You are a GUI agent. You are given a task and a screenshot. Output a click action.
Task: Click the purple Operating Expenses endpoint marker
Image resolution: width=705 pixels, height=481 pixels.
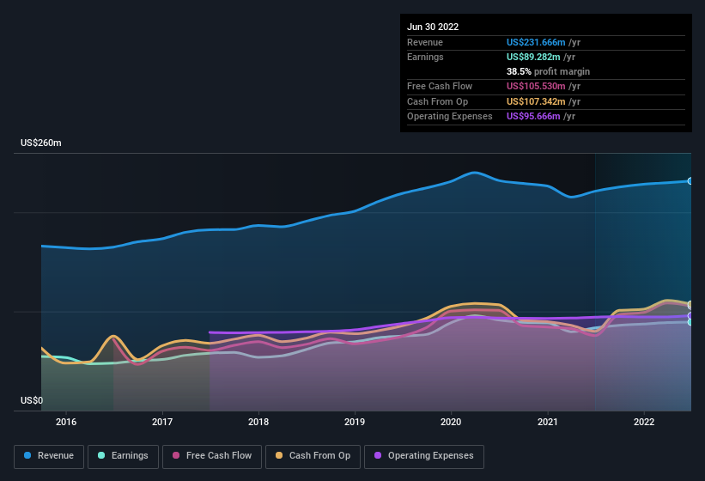pyautogui.click(x=690, y=315)
